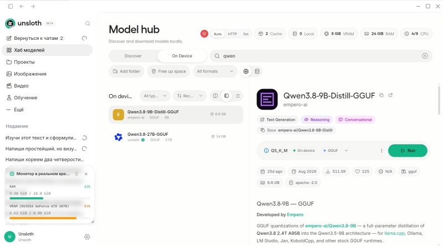
Task: Clear the qwen search field
Action: click(x=425, y=56)
